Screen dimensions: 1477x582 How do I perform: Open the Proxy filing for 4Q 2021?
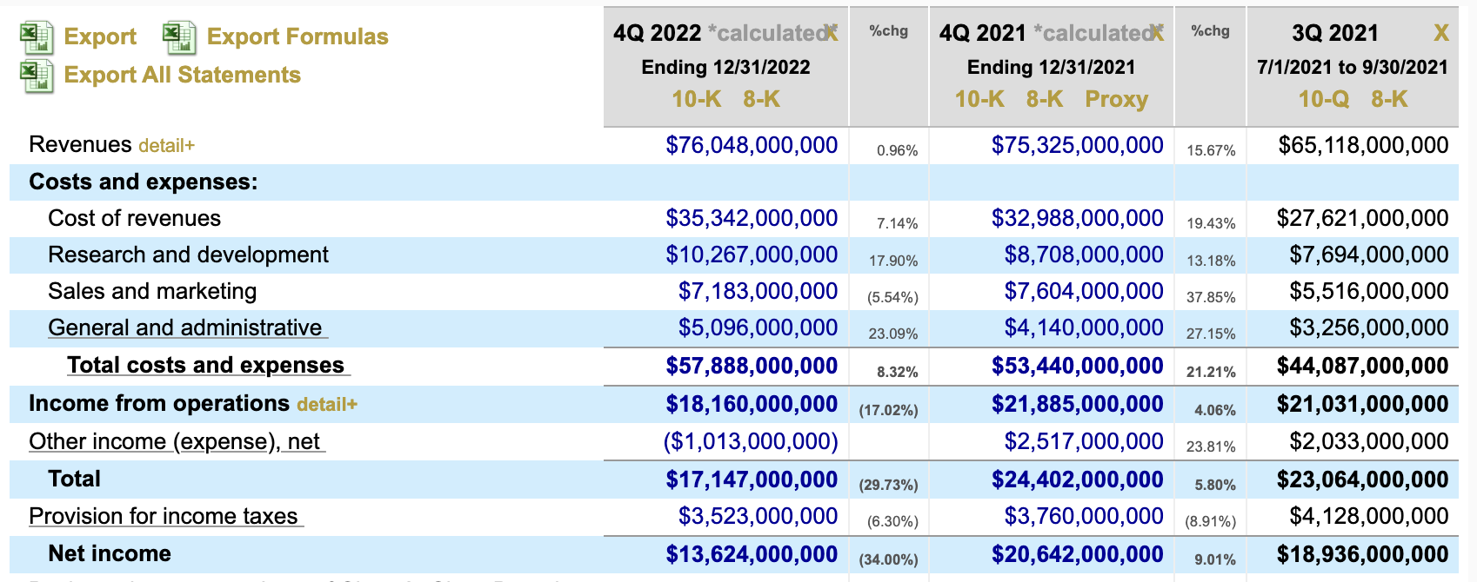coord(1116,99)
